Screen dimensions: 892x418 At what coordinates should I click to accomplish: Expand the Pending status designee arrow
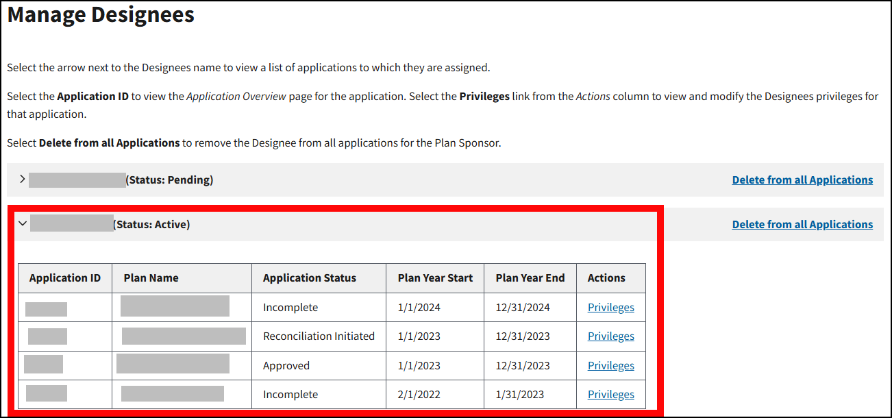23,180
